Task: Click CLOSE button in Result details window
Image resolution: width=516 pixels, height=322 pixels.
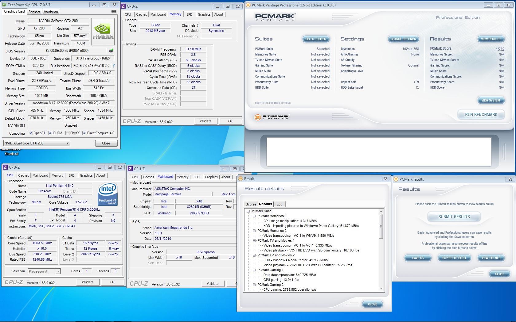Action: [x=372, y=304]
